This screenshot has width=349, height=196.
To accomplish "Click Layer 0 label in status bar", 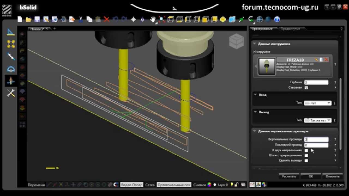I will coord(223,185).
